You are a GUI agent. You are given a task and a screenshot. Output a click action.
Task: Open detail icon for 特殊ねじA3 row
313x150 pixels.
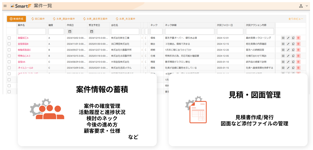tap(283, 56)
